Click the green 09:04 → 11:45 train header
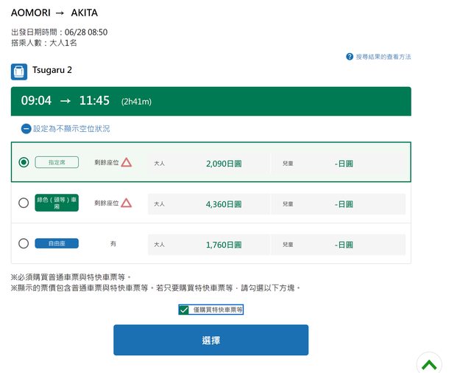The width and height of the screenshot is (471, 373). 210,101
